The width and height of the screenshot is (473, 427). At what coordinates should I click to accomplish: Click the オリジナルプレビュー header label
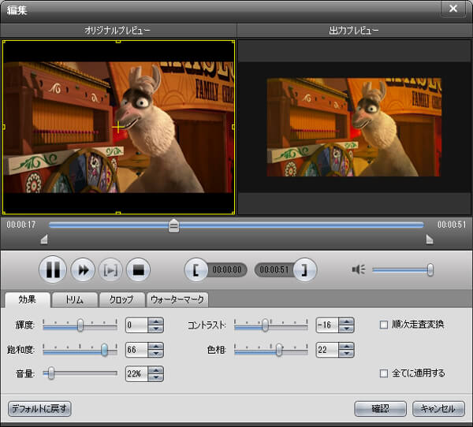(x=117, y=30)
